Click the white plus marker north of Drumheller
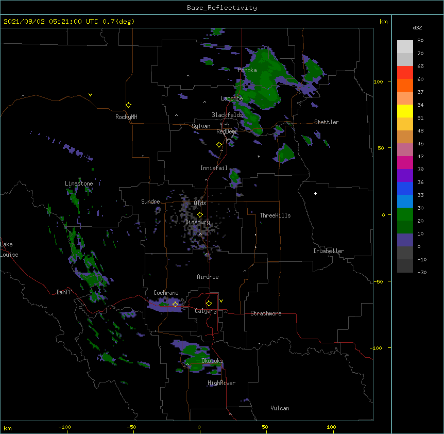444x434 pixels. pos(315,193)
